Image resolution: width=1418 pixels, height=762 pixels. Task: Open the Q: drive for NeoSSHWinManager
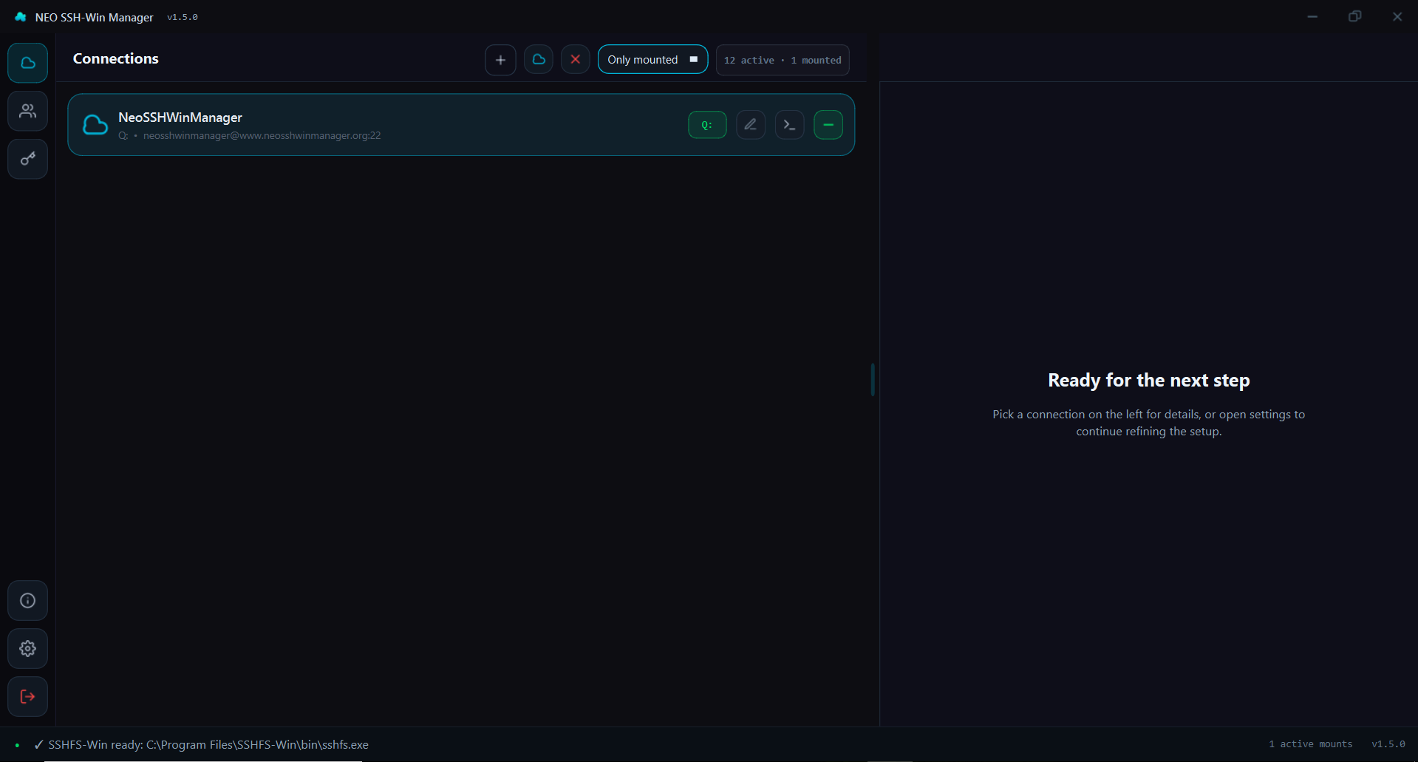point(707,125)
